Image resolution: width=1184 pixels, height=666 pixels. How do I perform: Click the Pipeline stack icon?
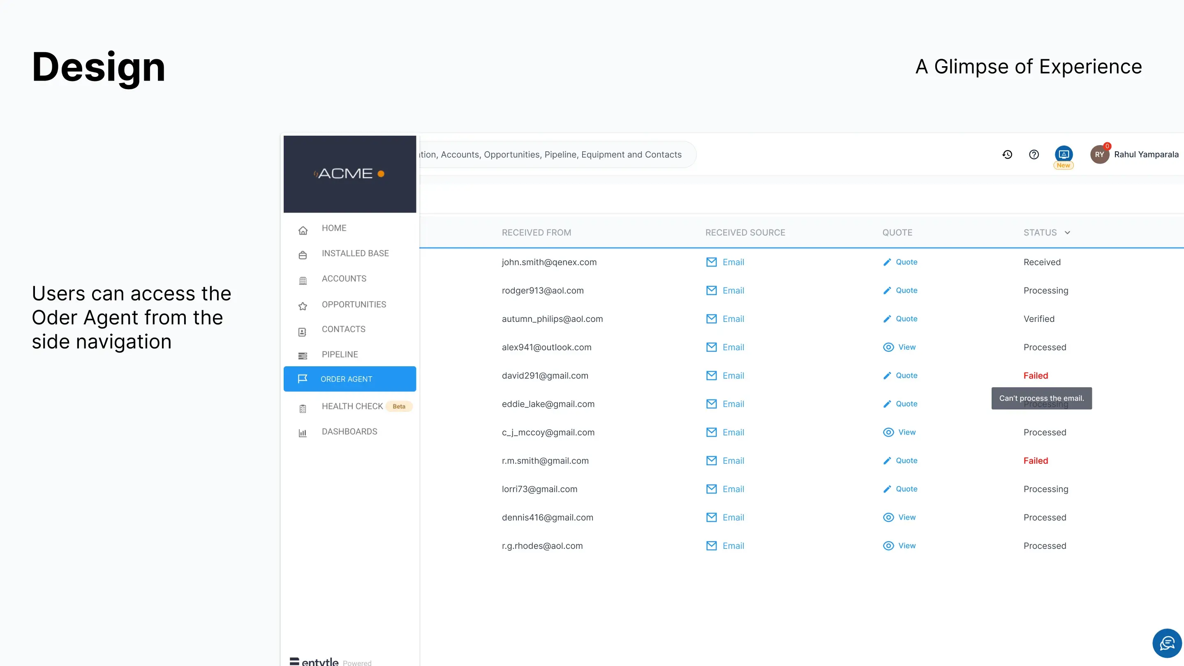(x=303, y=356)
